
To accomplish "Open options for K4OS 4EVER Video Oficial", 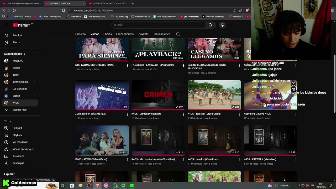I will [x=127, y=160].
